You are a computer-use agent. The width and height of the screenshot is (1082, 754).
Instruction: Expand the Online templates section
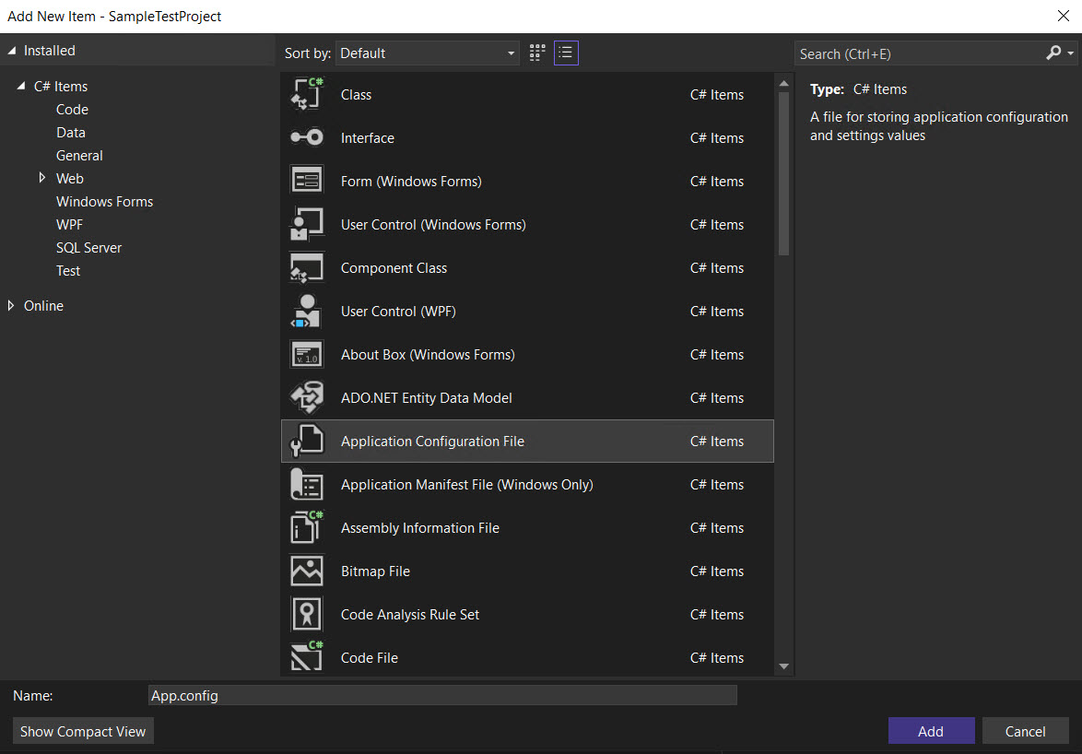click(10, 305)
